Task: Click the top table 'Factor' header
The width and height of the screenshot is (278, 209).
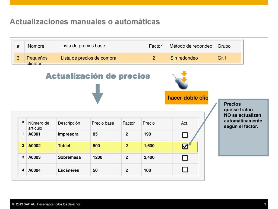Action: (x=155, y=46)
